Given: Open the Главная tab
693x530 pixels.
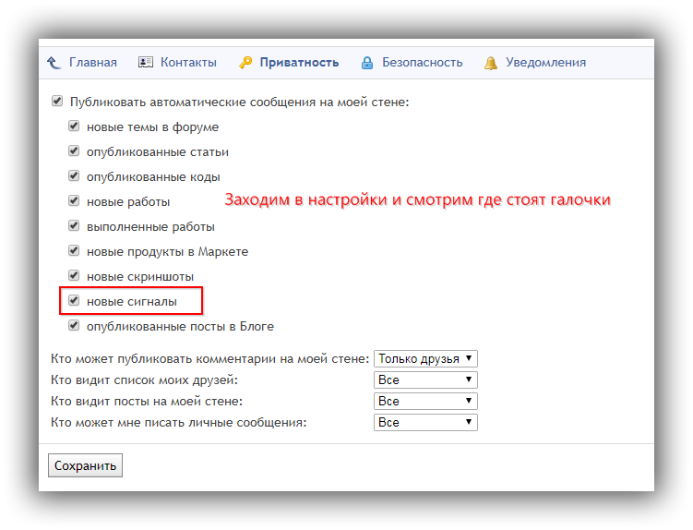Looking at the screenshot, I should 93,63.
